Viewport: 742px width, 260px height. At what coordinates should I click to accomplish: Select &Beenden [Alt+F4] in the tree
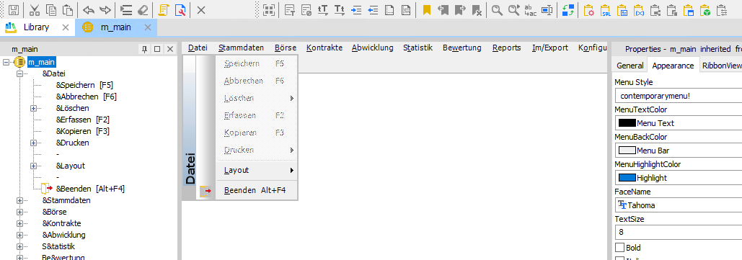(x=90, y=189)
